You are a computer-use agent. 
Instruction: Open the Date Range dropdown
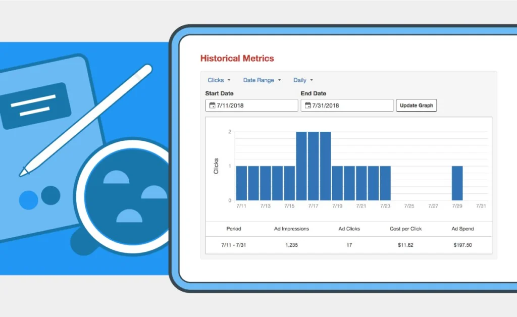259,80
